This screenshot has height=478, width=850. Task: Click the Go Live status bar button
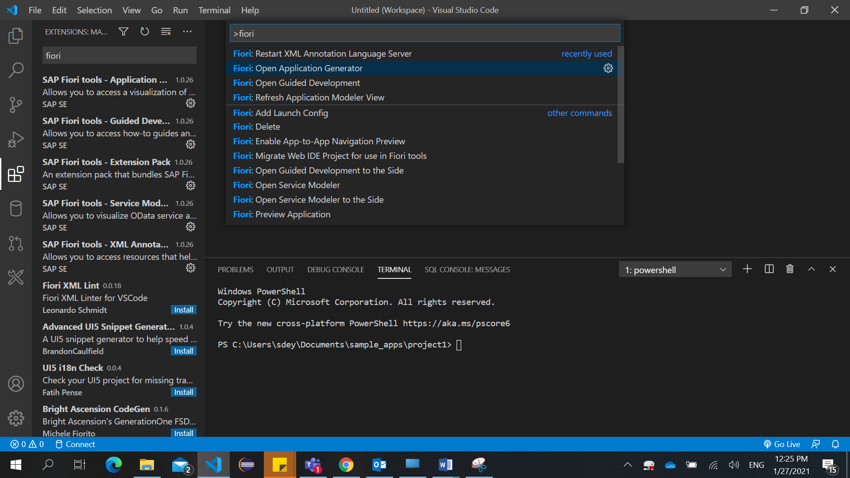[782, 444]
